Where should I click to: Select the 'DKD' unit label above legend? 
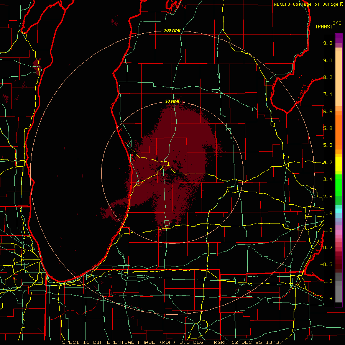pos(337,23)
